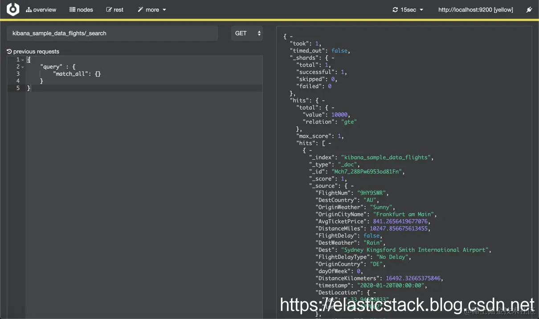
Task: Click the "relation": "gte" line
Action: click(330, 122)
